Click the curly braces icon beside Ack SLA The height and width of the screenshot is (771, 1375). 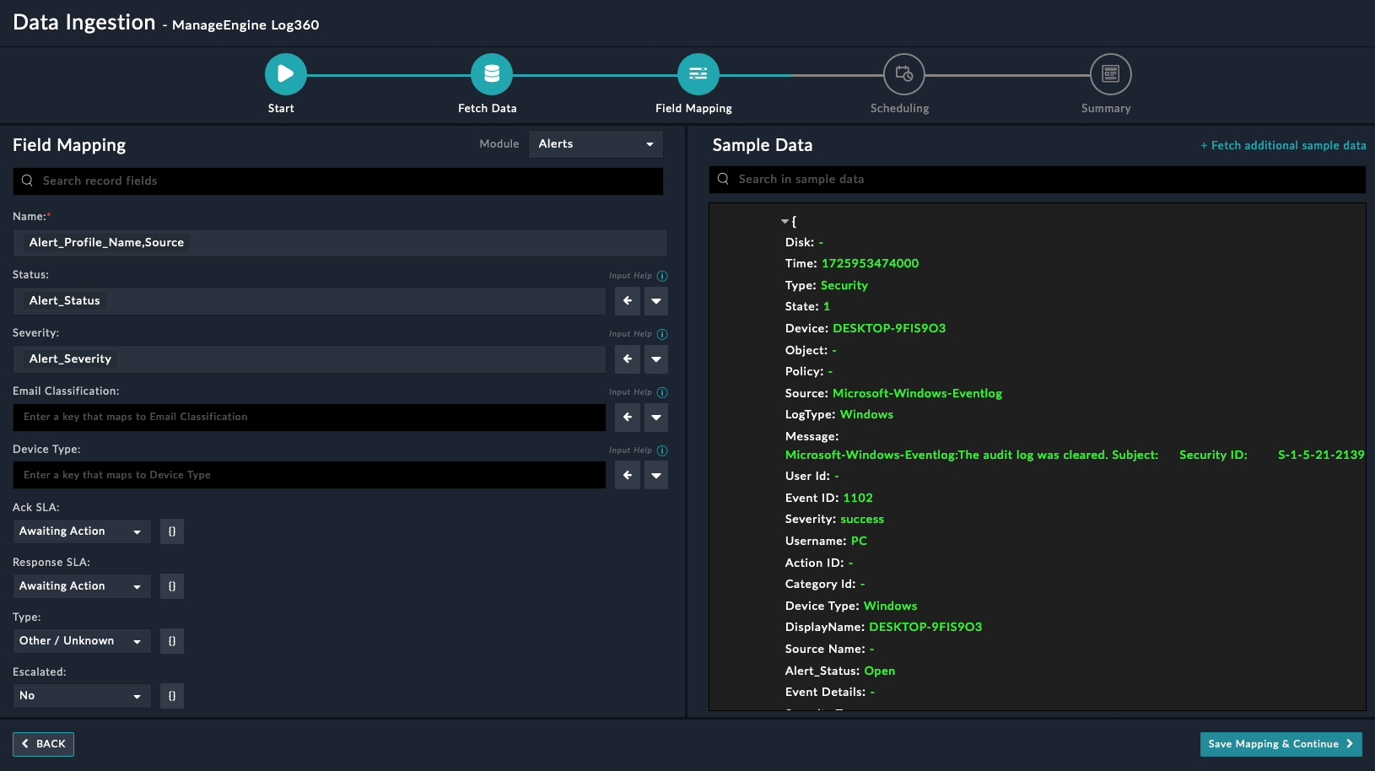point(172,531)
